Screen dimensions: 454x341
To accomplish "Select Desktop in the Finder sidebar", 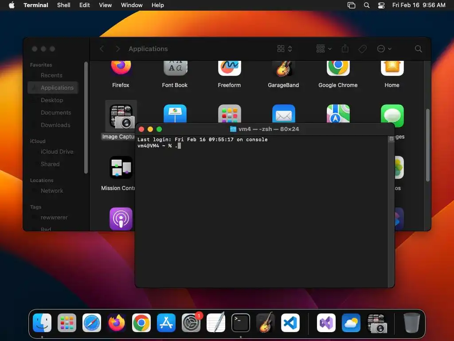I will tap(52, 100).
